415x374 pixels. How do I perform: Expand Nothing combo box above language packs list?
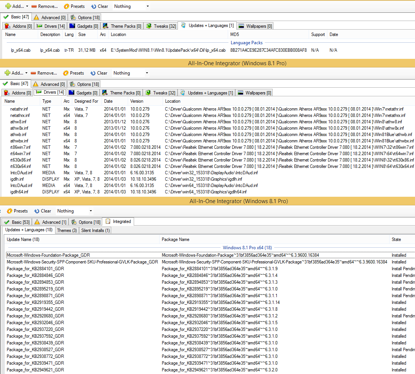148,6
